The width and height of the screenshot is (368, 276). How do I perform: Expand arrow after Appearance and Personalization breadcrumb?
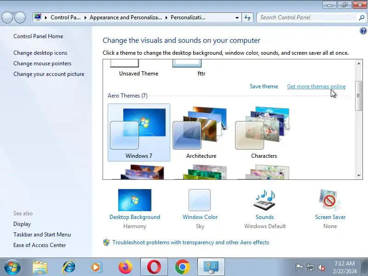point(167,17)
